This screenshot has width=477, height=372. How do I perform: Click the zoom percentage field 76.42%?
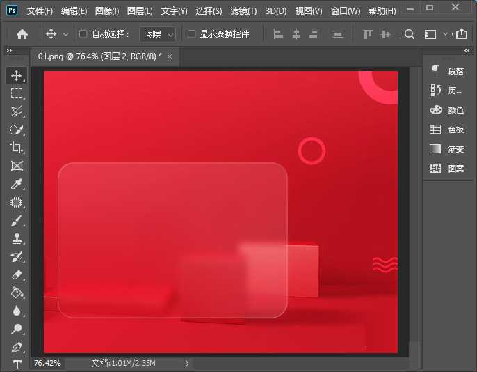click(x=47, y=363)
